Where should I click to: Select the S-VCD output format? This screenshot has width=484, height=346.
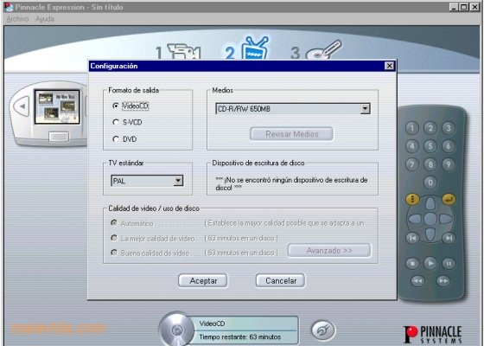click(x=127, y=122)
